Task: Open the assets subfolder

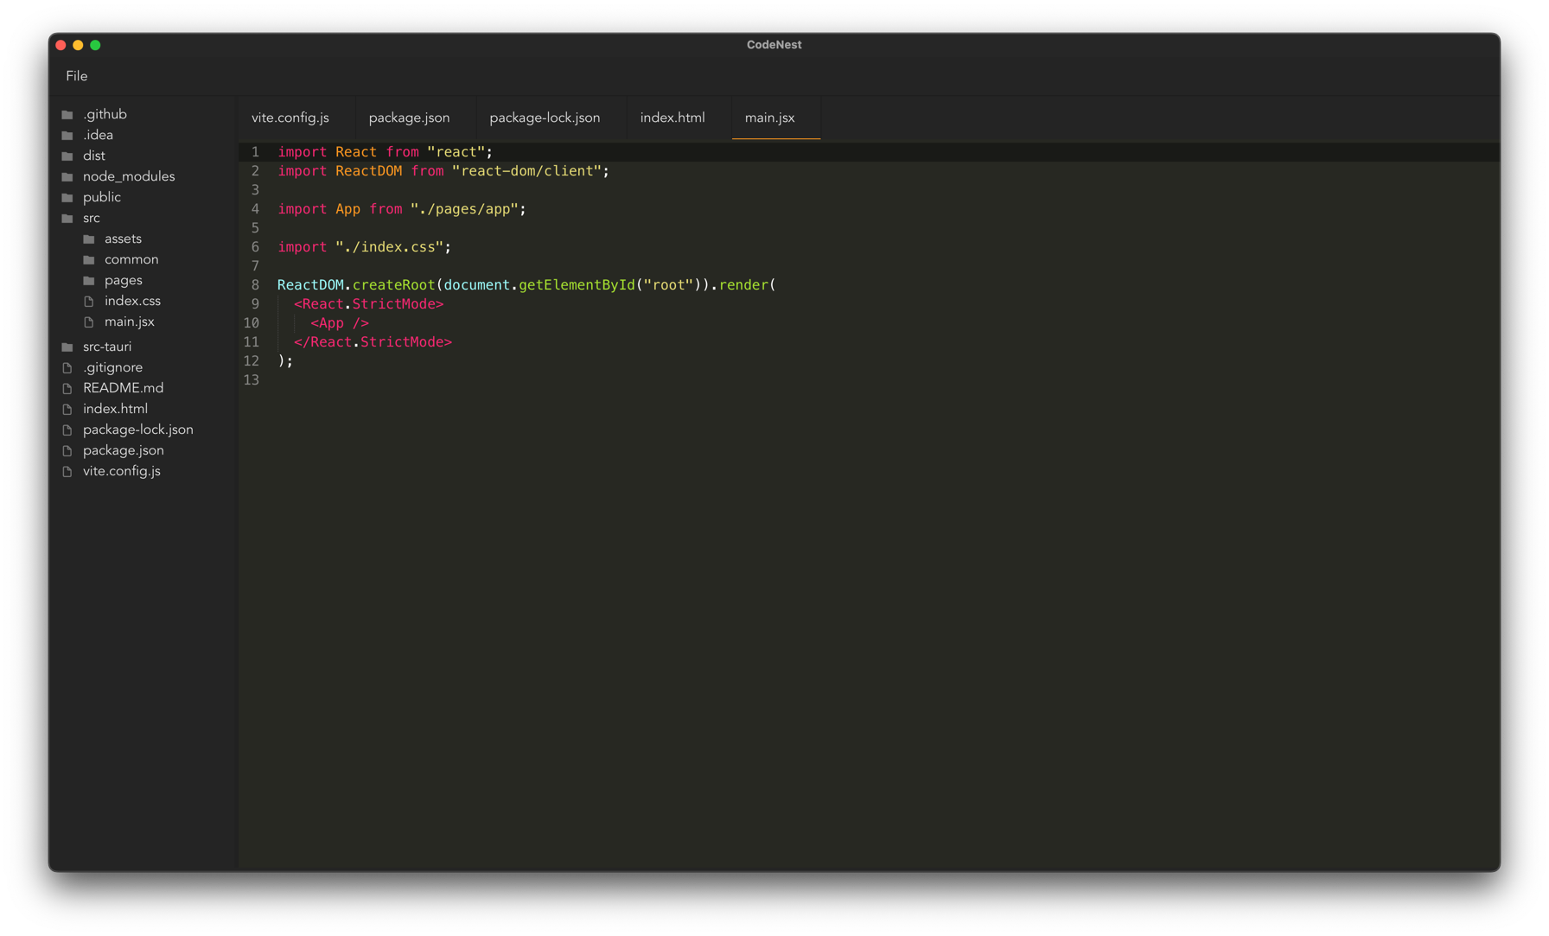Action: (x=123, y=239)
